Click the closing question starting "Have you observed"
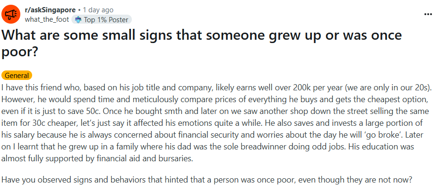The height and width of the screenshot is (192, 440). (207, 180)
